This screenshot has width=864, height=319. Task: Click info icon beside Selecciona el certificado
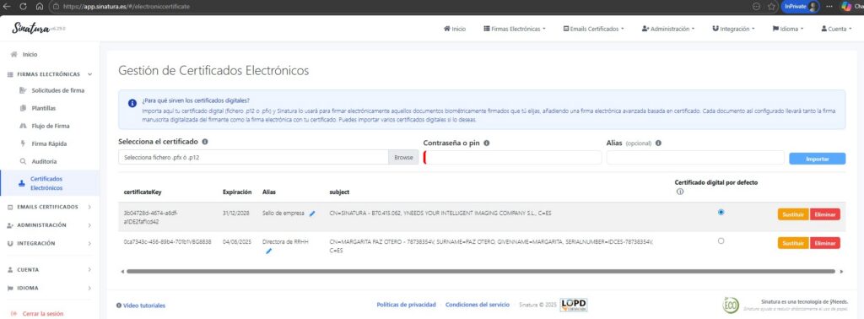pyautogui.click(x=205, y=142)
